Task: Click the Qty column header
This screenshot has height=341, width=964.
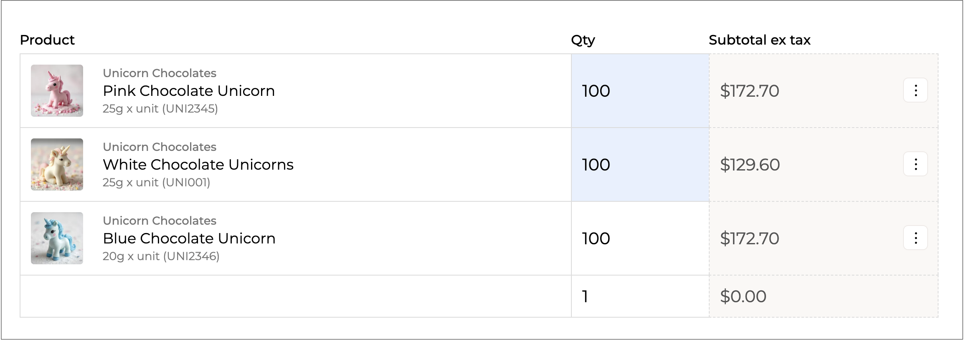Action: coord(583,40)
